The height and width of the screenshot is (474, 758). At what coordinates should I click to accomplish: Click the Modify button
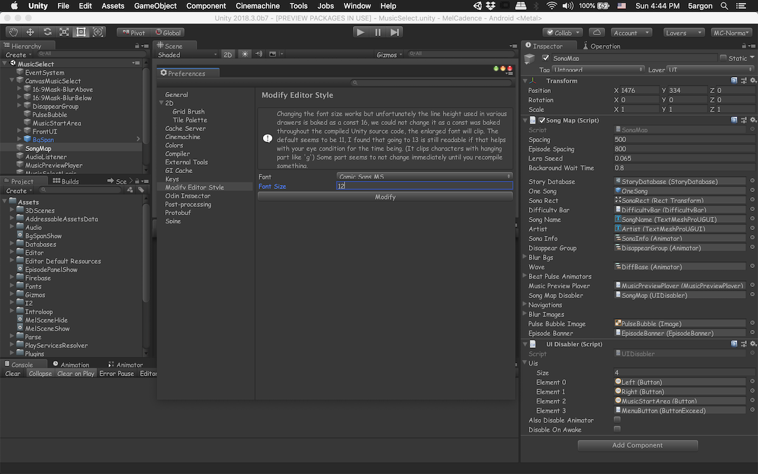click(x=385, y=197)
